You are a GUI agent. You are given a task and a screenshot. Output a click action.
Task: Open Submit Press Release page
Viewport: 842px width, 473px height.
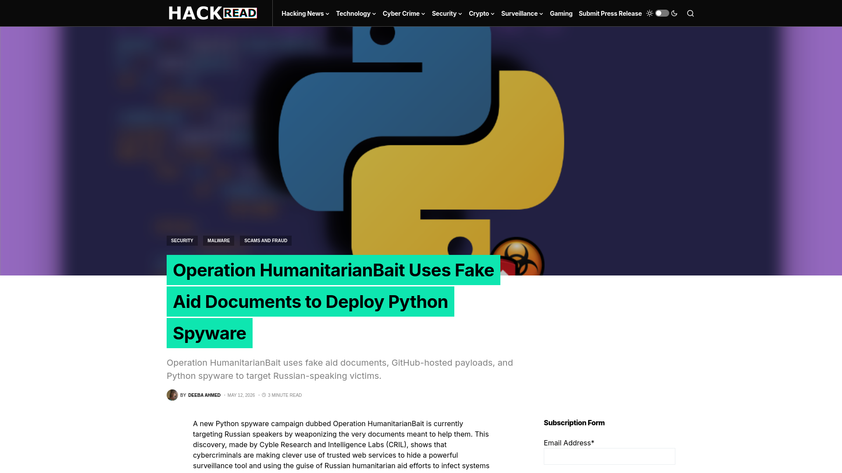(610, 14)
